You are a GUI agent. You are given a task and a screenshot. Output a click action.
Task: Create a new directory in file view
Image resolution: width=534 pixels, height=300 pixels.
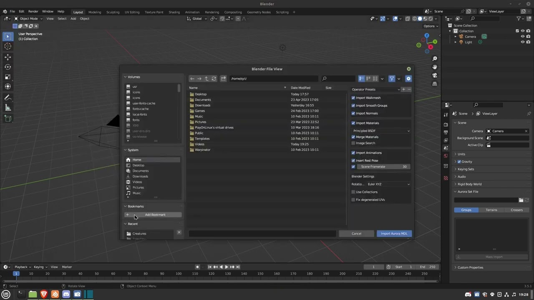[224, 79]
